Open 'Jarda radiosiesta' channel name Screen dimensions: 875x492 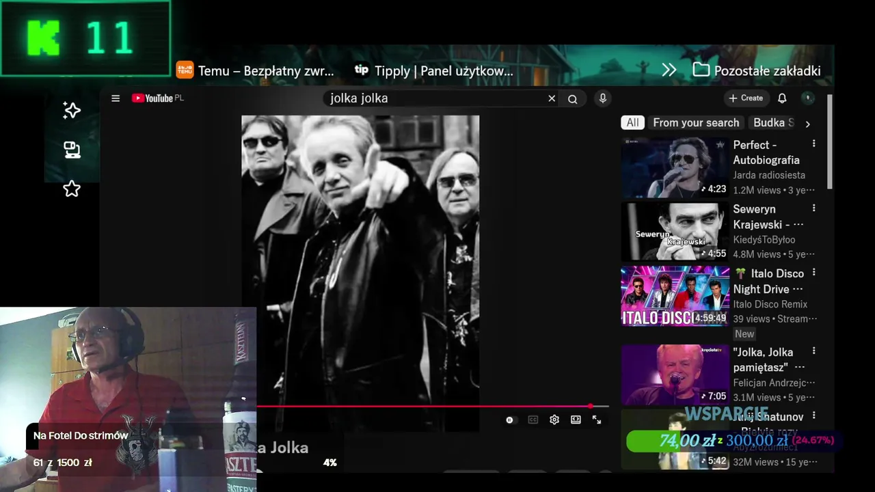[x=769, y=176]
